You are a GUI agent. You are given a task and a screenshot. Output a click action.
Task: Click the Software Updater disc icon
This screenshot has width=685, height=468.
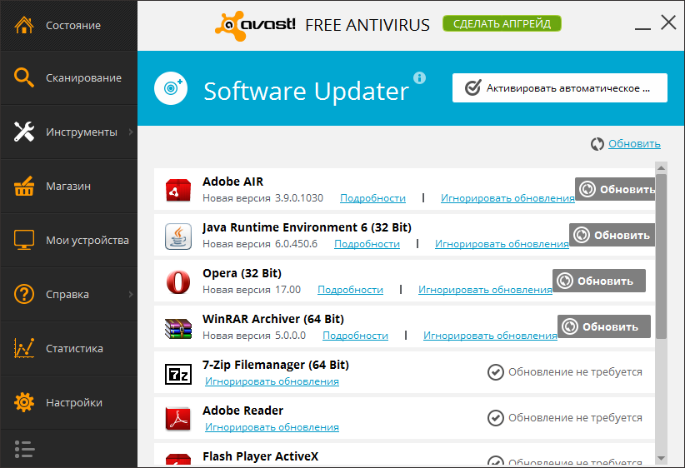(171, 88)
